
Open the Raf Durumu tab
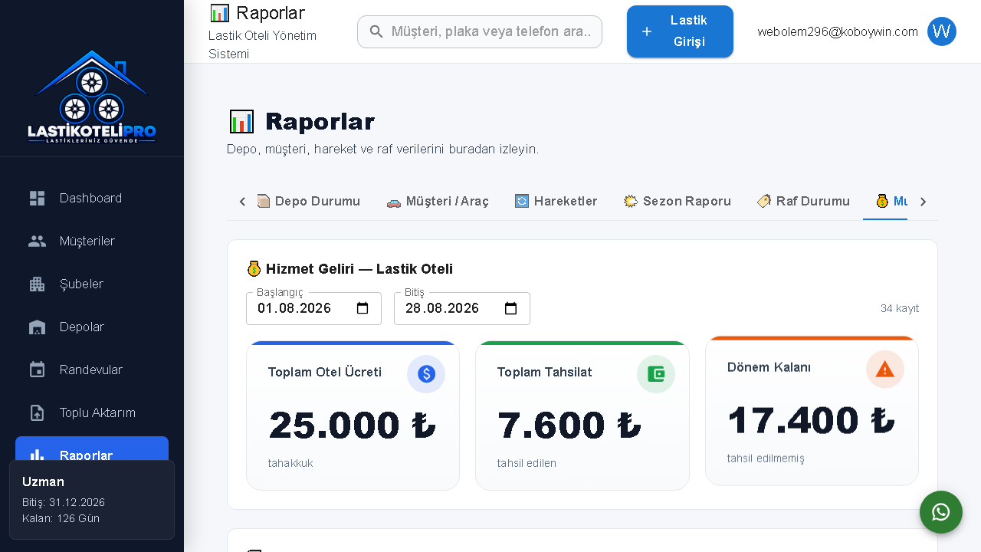803,202
